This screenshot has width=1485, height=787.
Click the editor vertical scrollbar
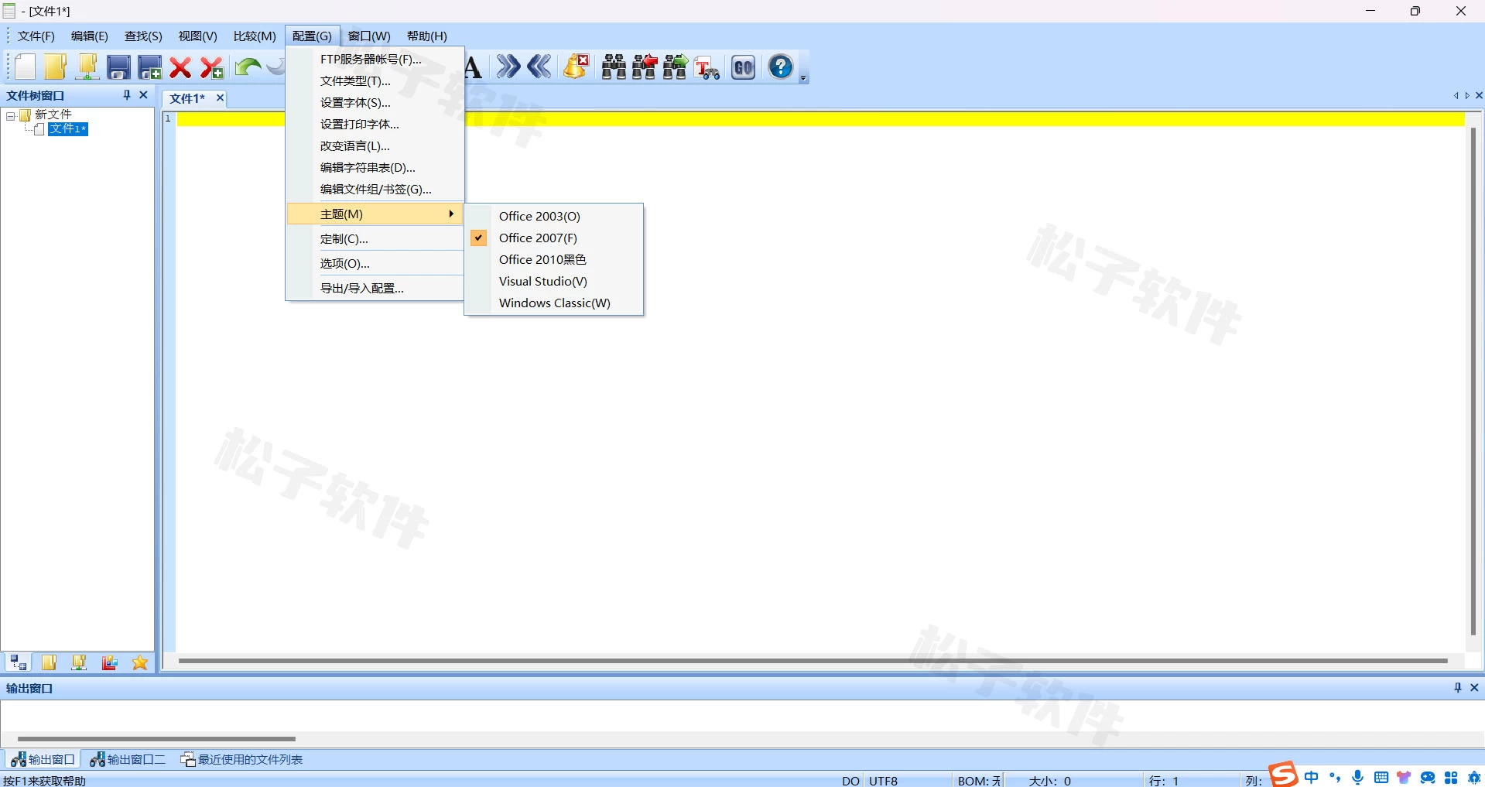click(1473, 382)
